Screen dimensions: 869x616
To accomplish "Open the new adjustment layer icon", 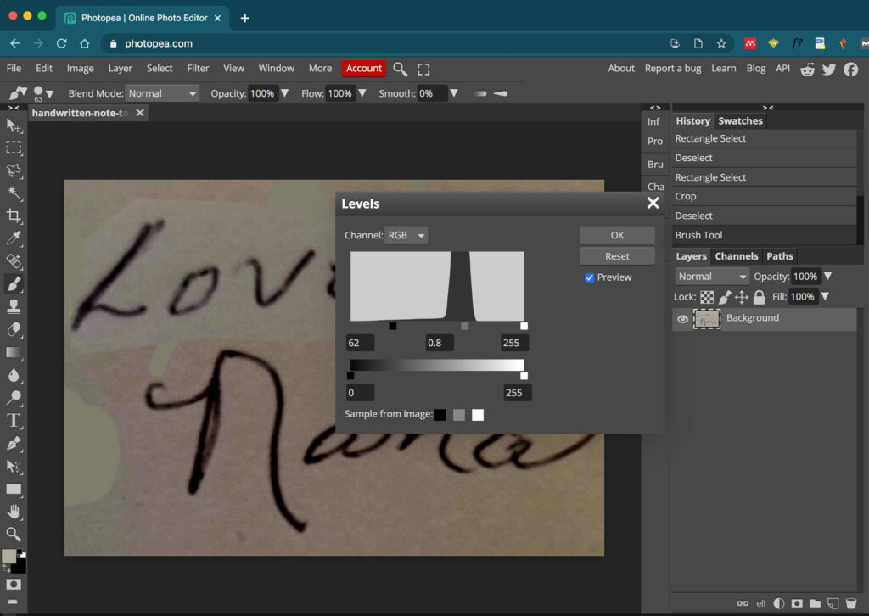I will [x=778, y=603].
